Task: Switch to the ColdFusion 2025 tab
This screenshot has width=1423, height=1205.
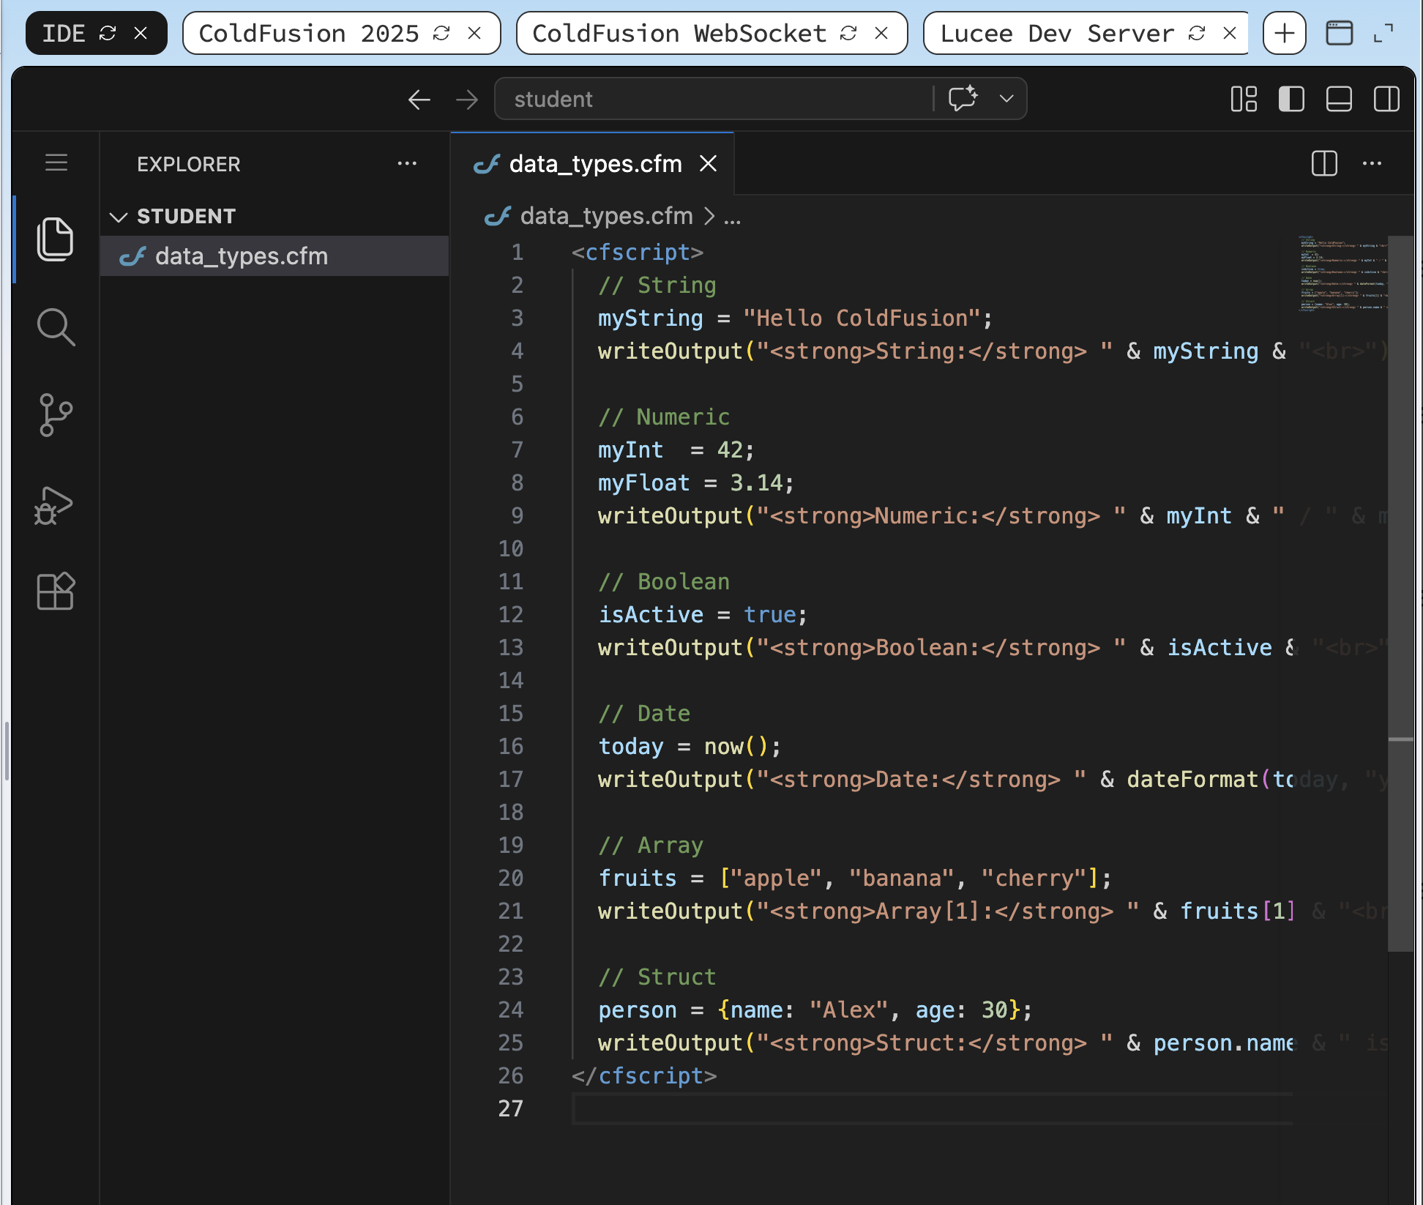Action: [308, 33]
